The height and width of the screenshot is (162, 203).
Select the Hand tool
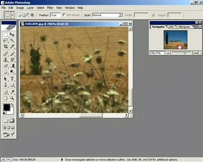click(5, 98)
